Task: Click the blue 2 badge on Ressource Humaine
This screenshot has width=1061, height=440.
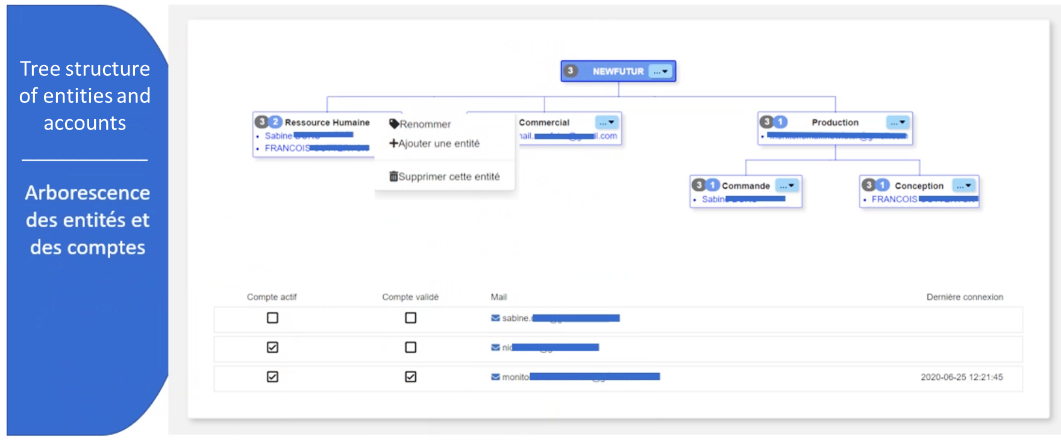Action: [x=275, y=122]
